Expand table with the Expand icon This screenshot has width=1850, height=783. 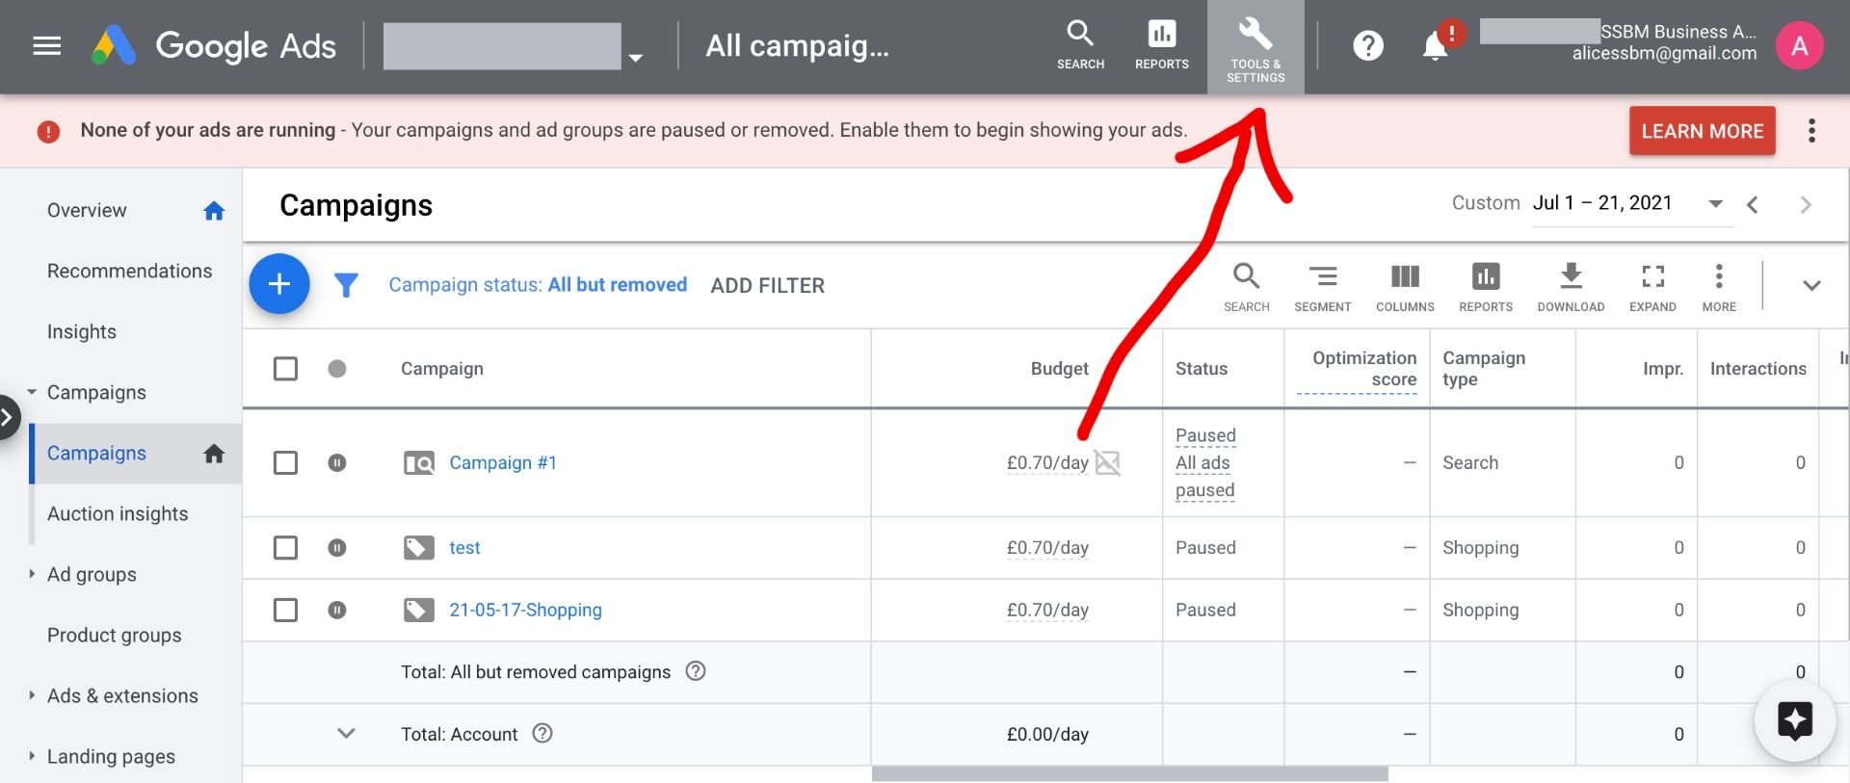coord(1652,286)
